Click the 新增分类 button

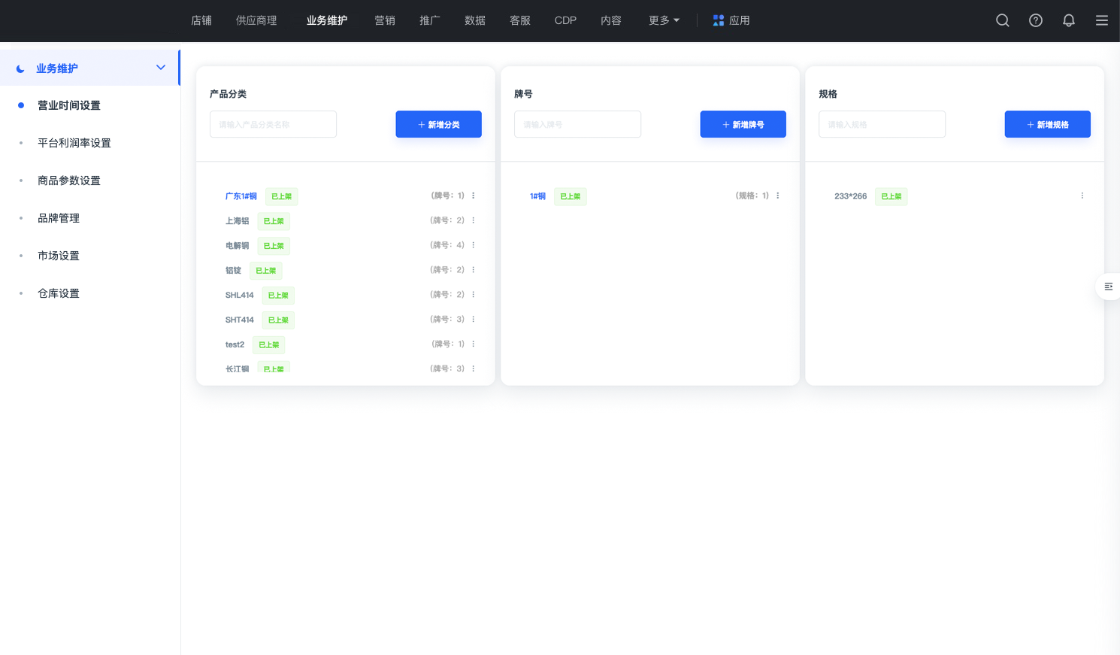pos(438,124)
